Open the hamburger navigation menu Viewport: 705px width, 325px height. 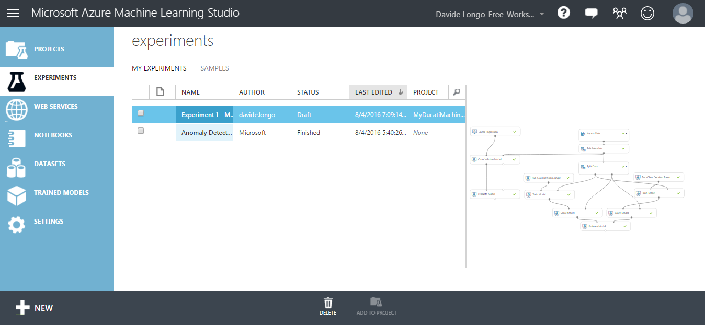click(x=13, y=14)
